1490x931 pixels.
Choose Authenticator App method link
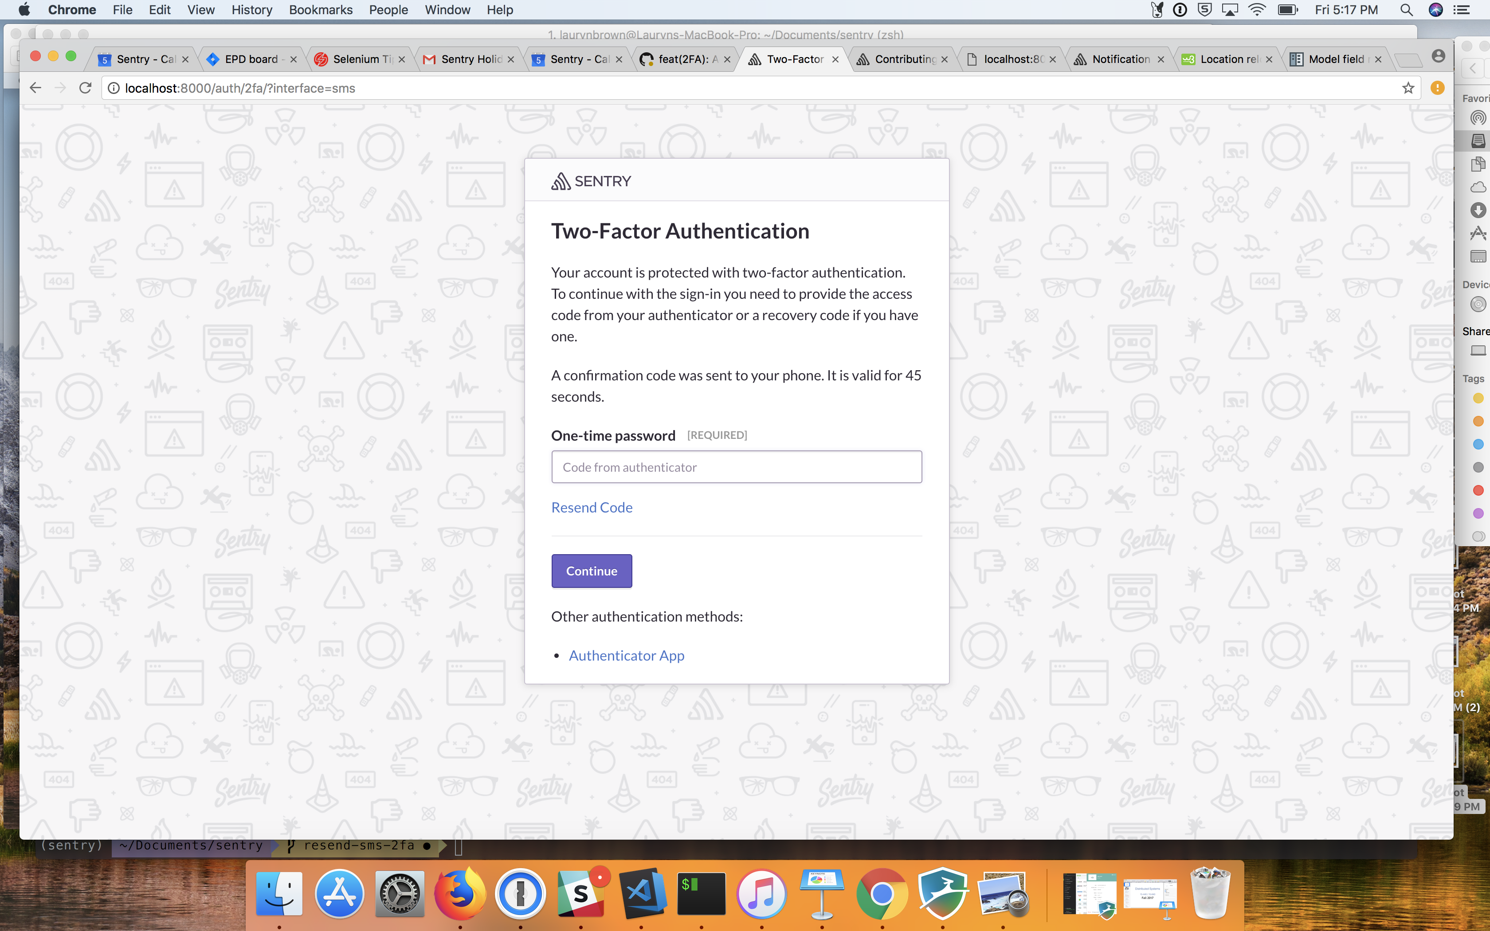tap(626, 655)
